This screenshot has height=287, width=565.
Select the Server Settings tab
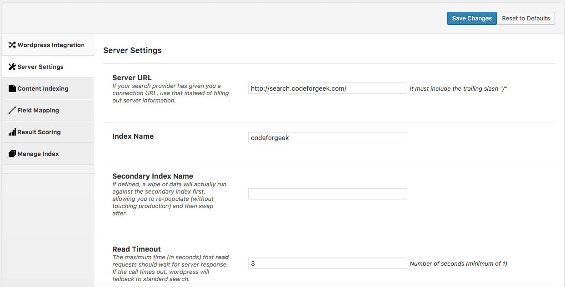[x=48, y=67]
